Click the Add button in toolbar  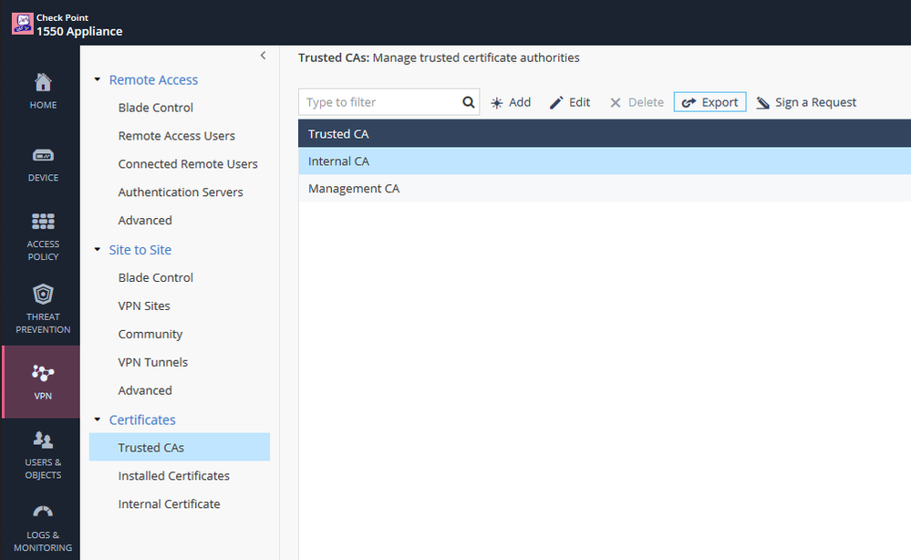tap(511, 102)
